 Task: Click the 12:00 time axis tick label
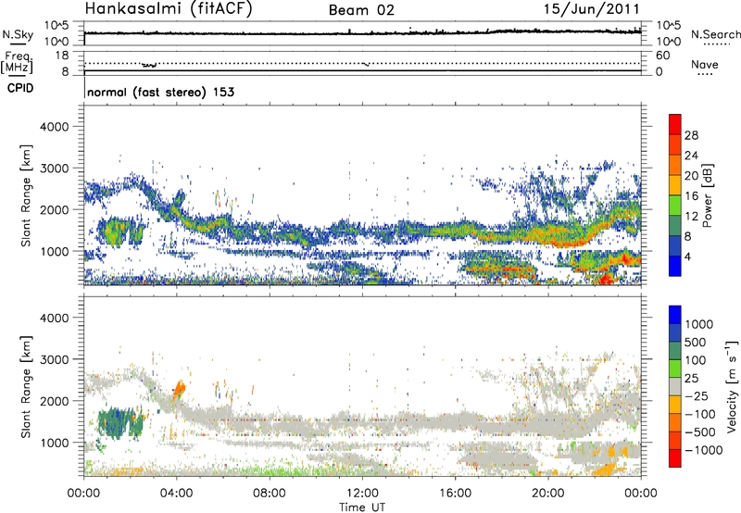[x=362, y=494]
